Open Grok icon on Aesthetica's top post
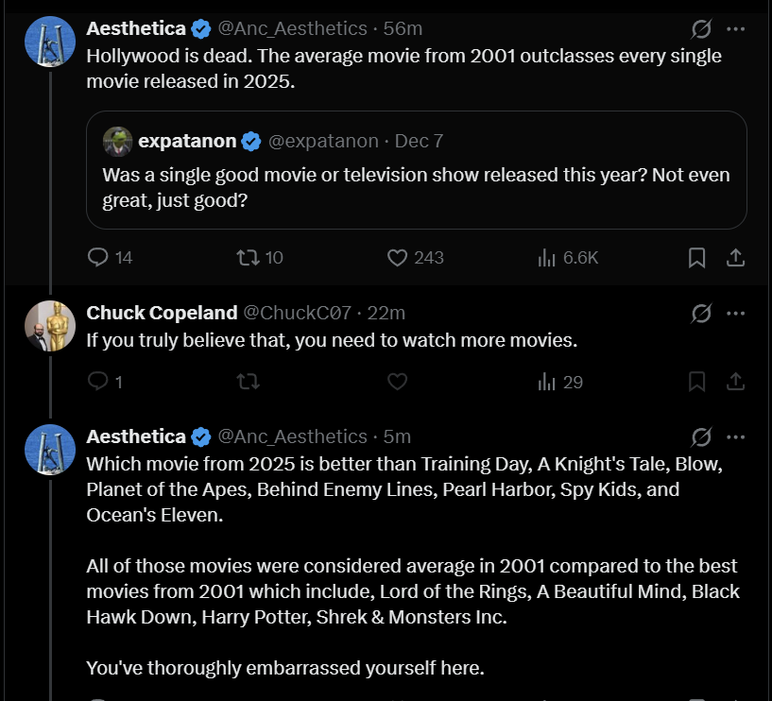Viewport: 772px width, 701px height. point(701,29)
